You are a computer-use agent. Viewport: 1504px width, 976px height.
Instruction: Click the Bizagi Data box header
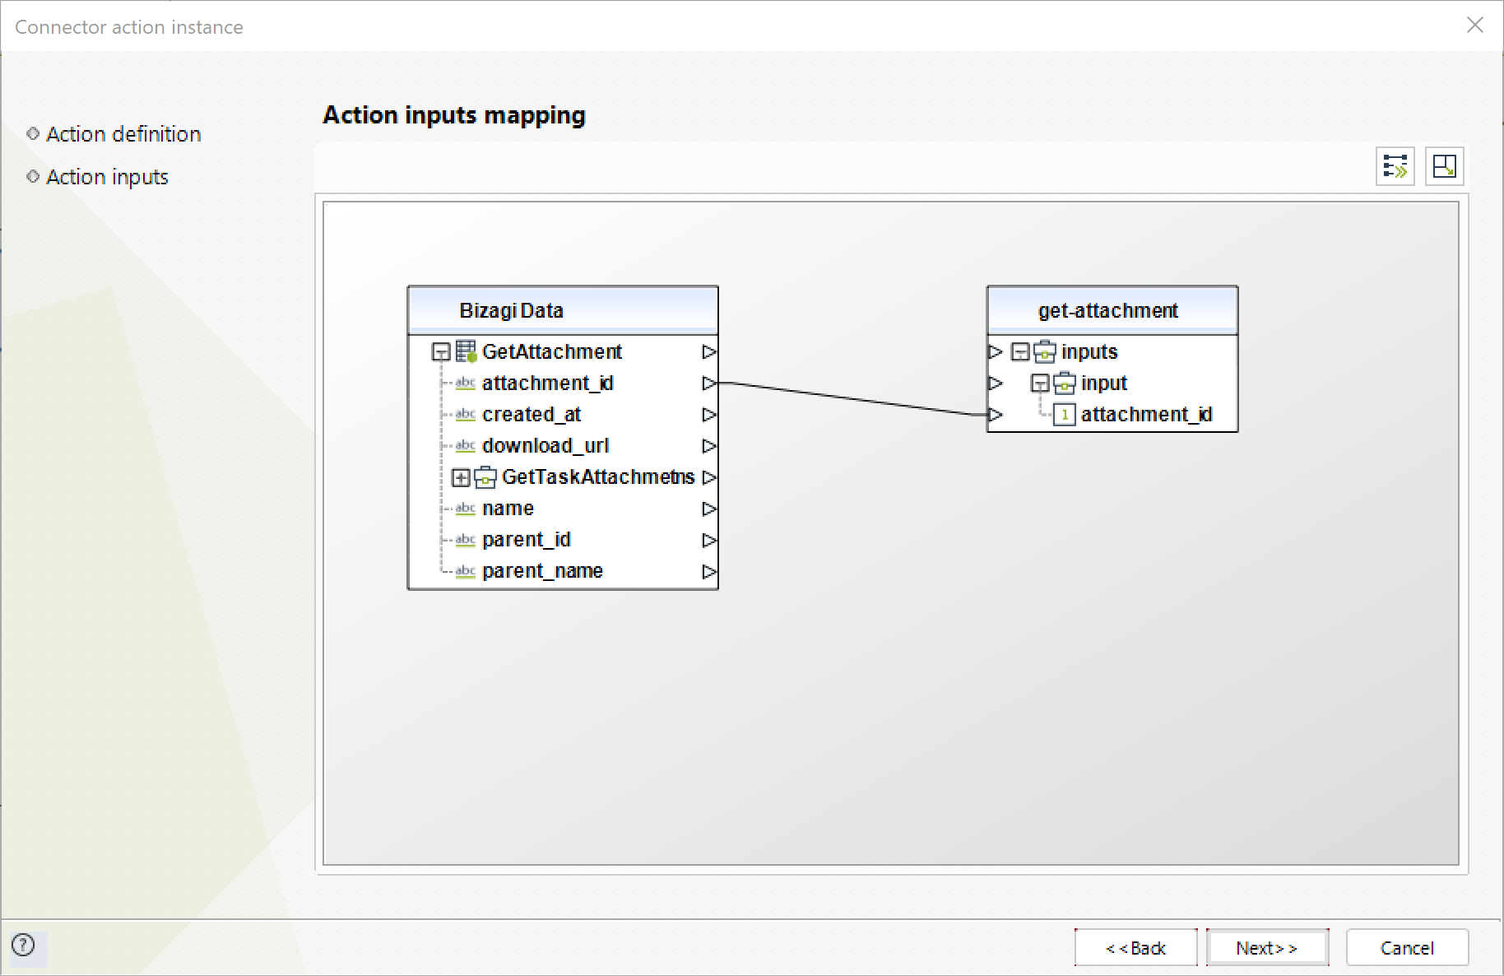point(563,311)
